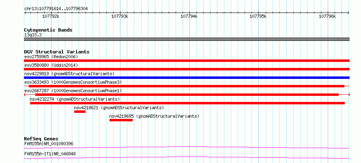Click the left arrow of the coordinate ruler
Screen dimensions: 361x163
click(25, 13)
